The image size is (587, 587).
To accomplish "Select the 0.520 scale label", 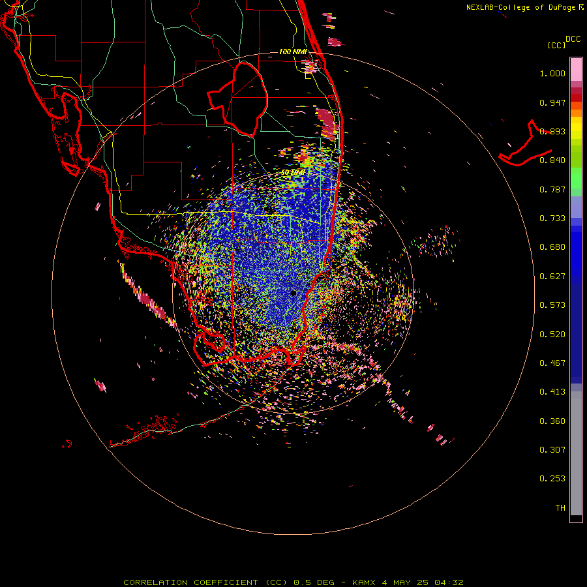I will [x=552, y=335].
